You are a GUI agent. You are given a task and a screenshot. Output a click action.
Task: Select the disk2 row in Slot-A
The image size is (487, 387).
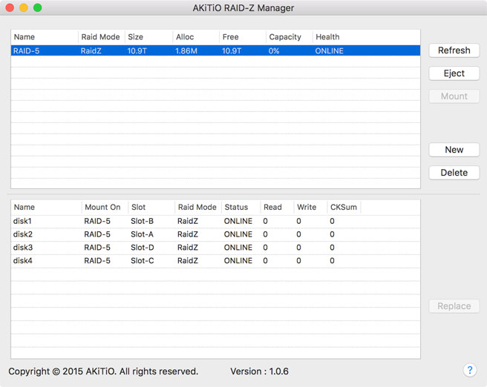[215, 234]
